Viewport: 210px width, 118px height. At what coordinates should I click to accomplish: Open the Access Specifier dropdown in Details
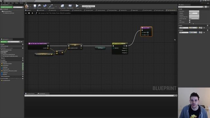coord(194,19)
